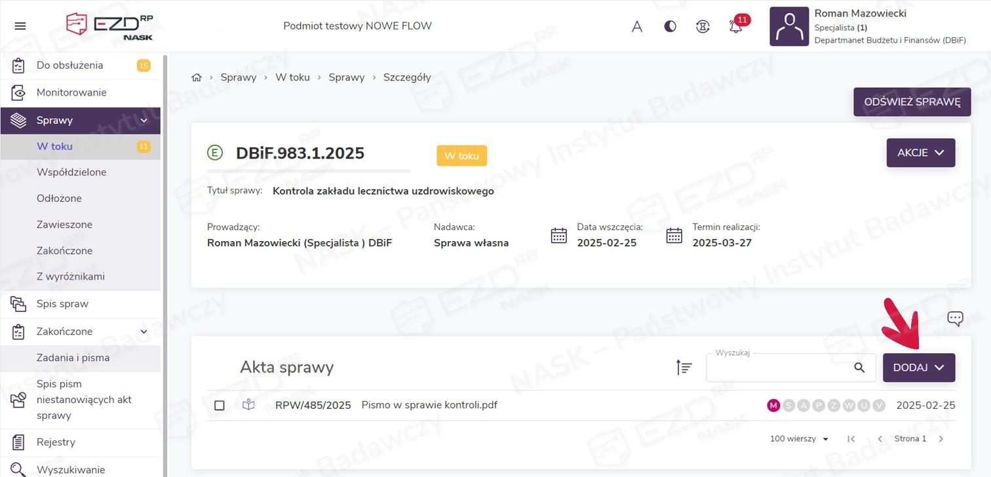Screen dimensions: 991x477
Task: Open the hamburger navigation menu
Action: [x=20, y=26]
